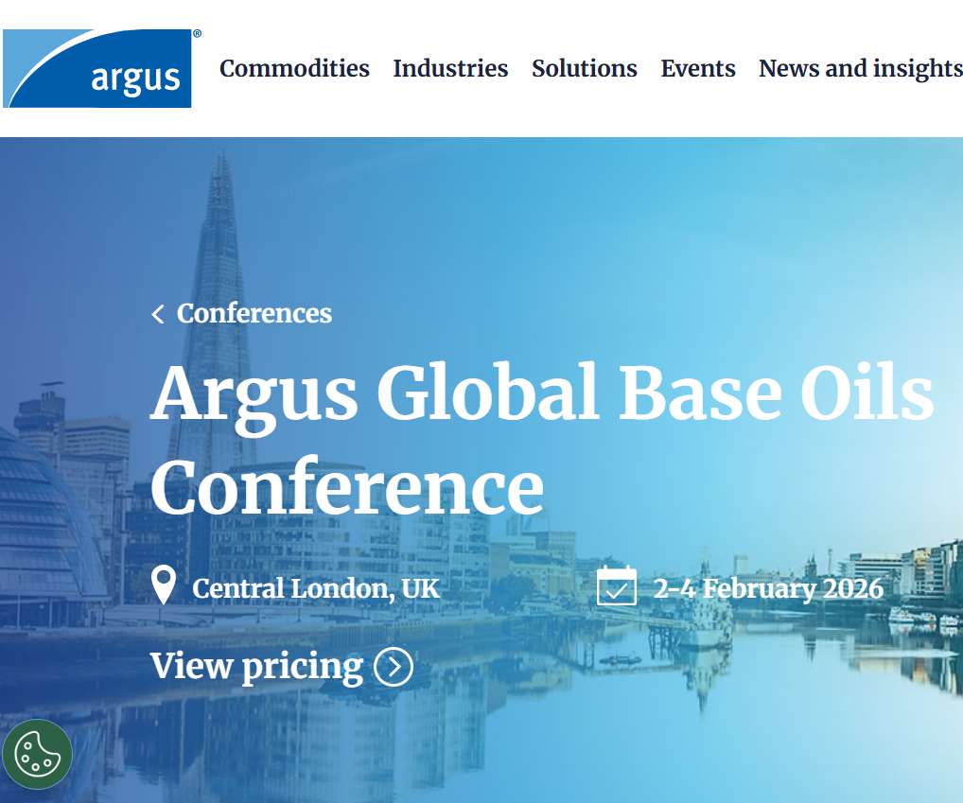Open cookie preferences via the cookie icon
Screen dimensions: 963x803
point(37,754)
